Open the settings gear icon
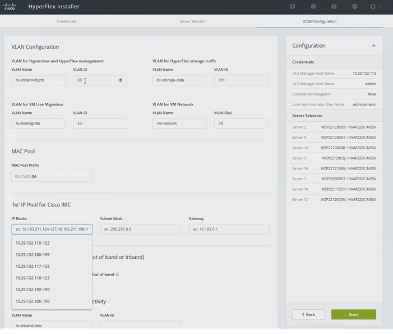Screen dimensions: 393x334 [x=373, y=7]
